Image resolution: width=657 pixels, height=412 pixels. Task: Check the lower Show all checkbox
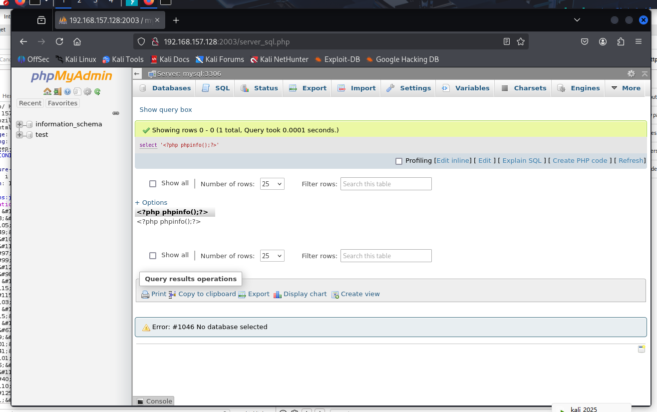tap(153, 256)
